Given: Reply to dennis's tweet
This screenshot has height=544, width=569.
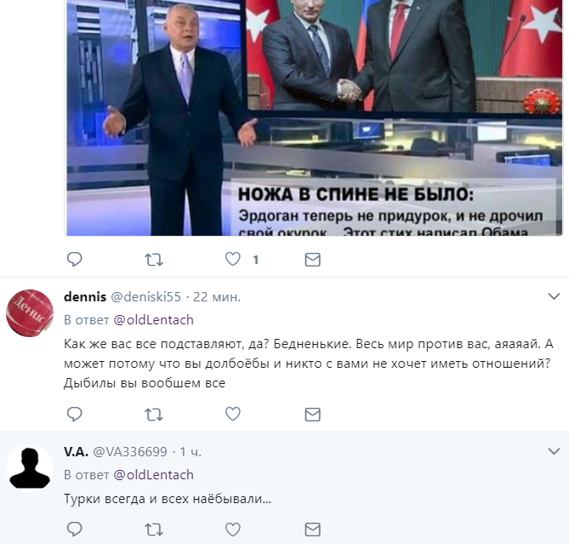Looking at the screenshot, I should point(75,414).
